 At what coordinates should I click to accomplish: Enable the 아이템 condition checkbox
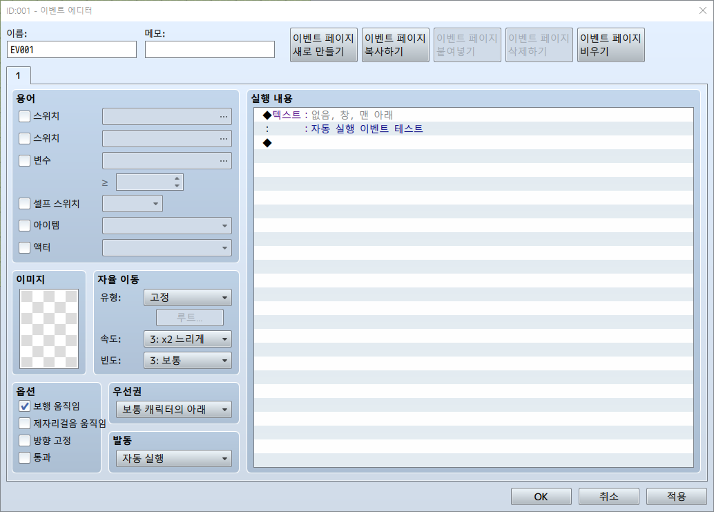coord(25,225)
